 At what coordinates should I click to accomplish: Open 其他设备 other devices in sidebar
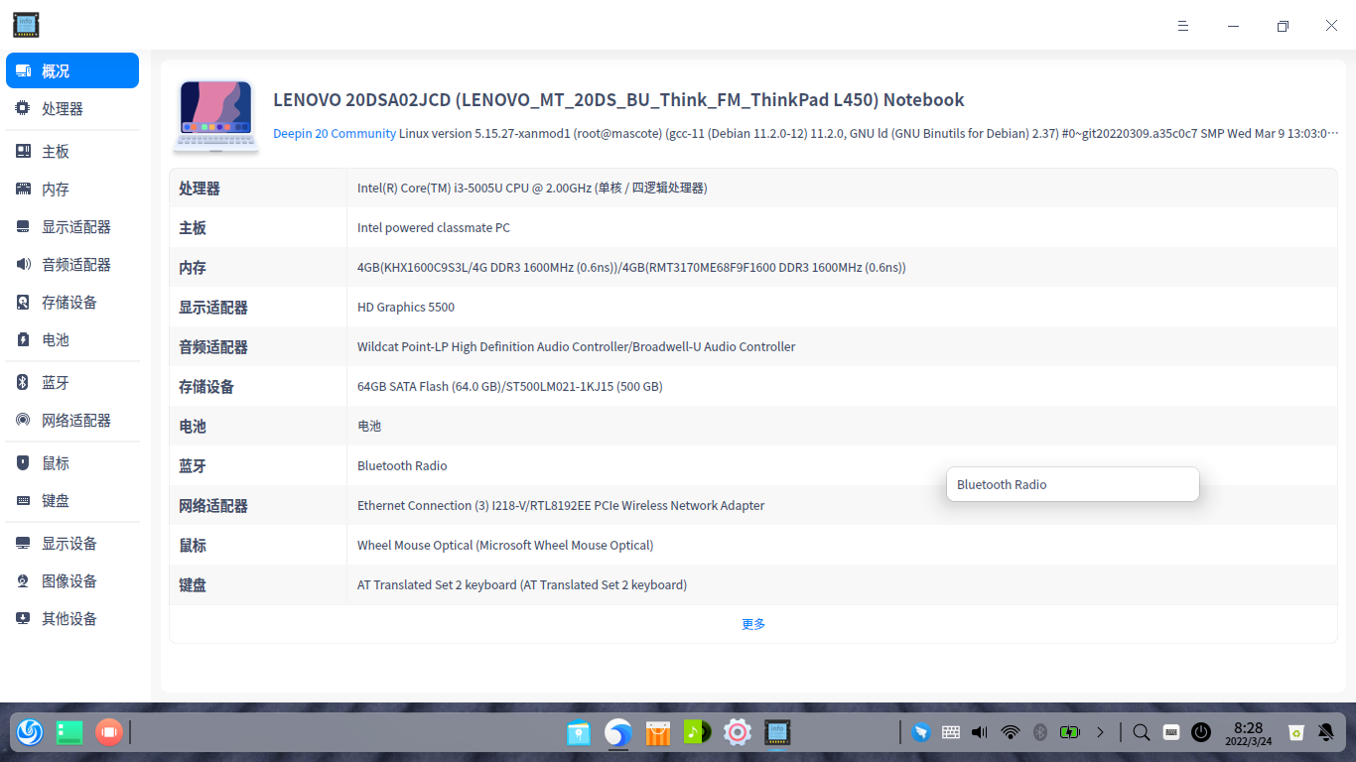coord(72,618)
